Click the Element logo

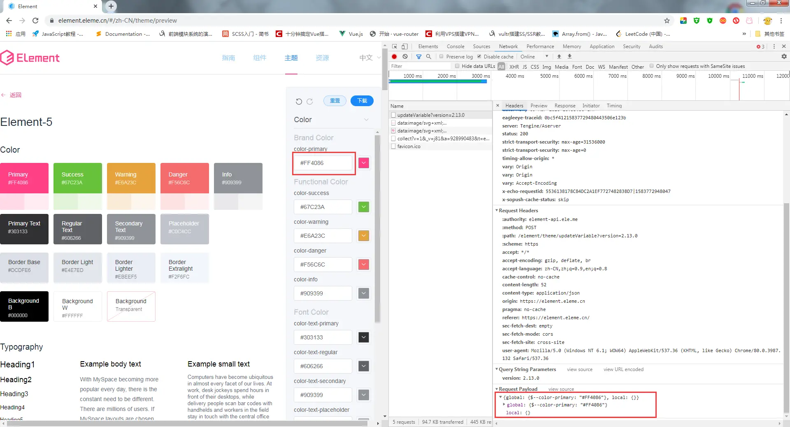point(30,58)
